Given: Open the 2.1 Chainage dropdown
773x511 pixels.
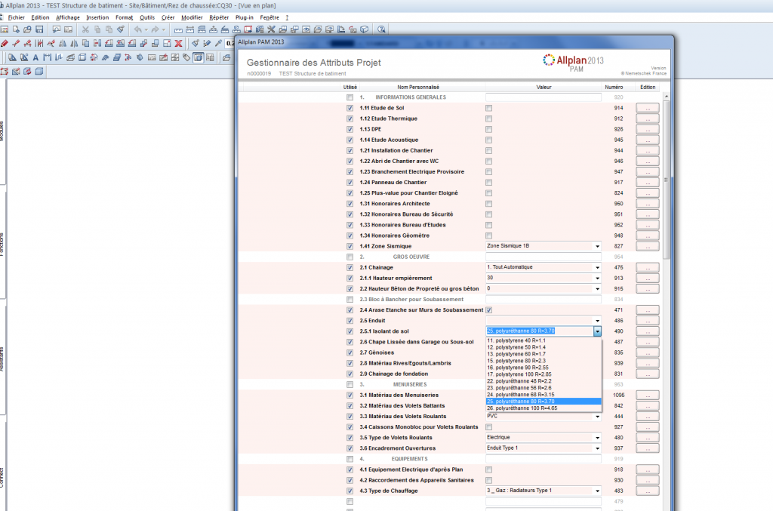Looking at the screenshot, I should (597, 267).
